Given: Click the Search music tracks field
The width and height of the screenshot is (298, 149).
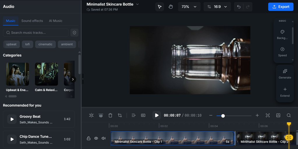Looking at the screenshot, I should click(36, 33).
